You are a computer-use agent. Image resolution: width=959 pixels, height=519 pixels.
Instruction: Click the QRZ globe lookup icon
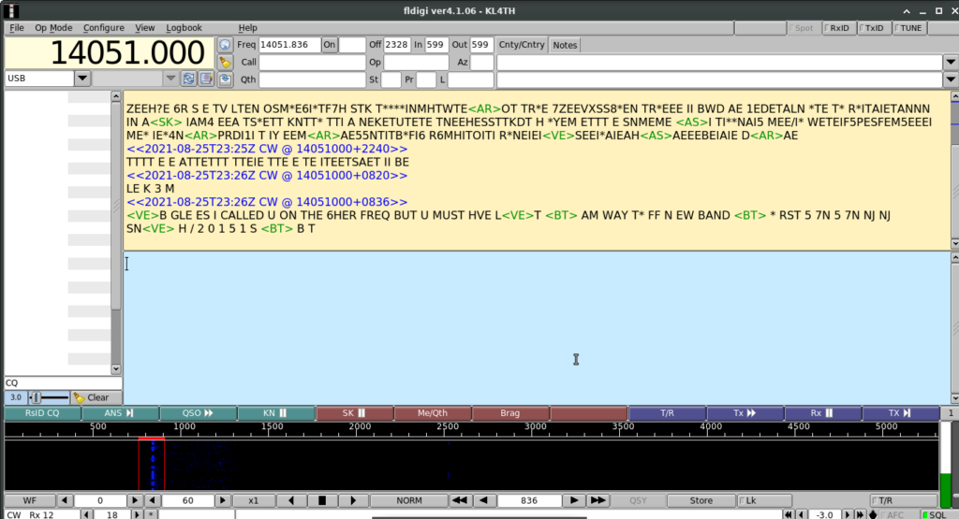225,45
